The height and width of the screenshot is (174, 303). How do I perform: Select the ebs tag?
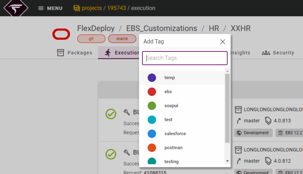tap(182, 92)
